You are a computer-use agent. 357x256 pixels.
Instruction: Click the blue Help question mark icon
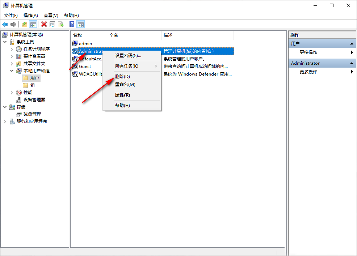[72, 24]
